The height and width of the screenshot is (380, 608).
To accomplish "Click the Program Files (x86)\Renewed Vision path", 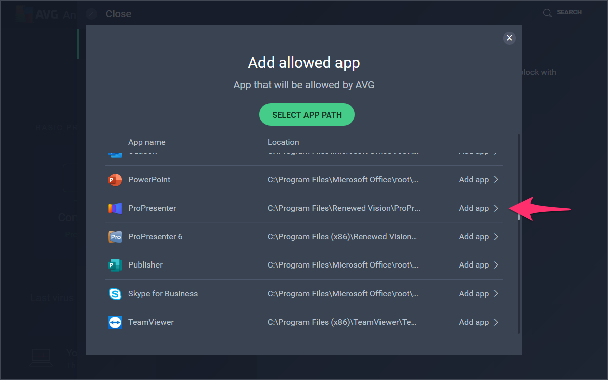I will coord(343,237).
